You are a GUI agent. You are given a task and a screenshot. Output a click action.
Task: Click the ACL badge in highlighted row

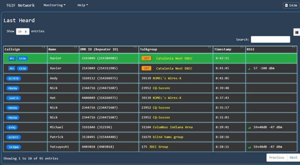point(12,59)
